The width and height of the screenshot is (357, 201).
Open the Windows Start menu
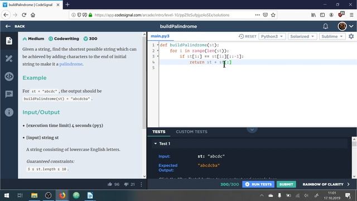(x=7, y=195)
